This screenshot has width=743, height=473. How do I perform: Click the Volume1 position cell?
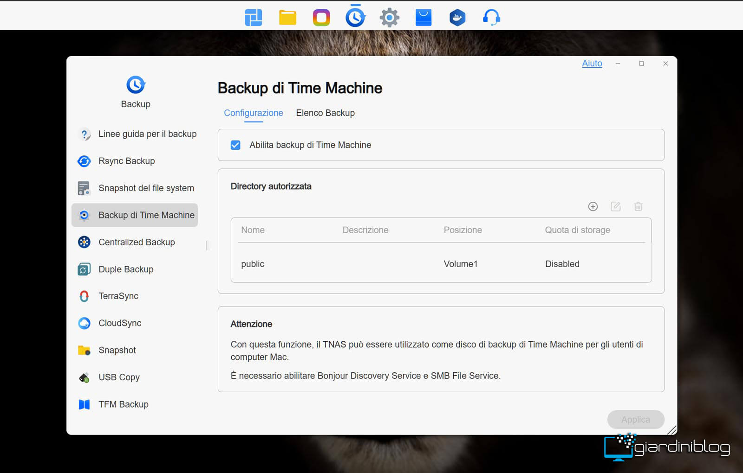coord(461,264)
